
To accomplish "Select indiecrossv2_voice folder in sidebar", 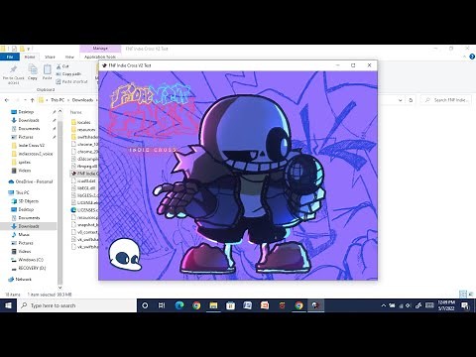I will 36,154.
